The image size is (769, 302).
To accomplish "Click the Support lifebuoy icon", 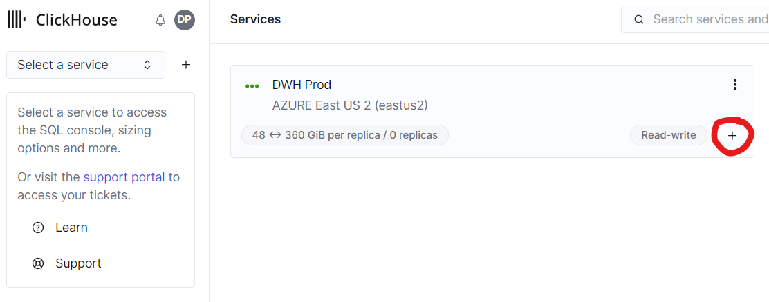I will point(38,263).
